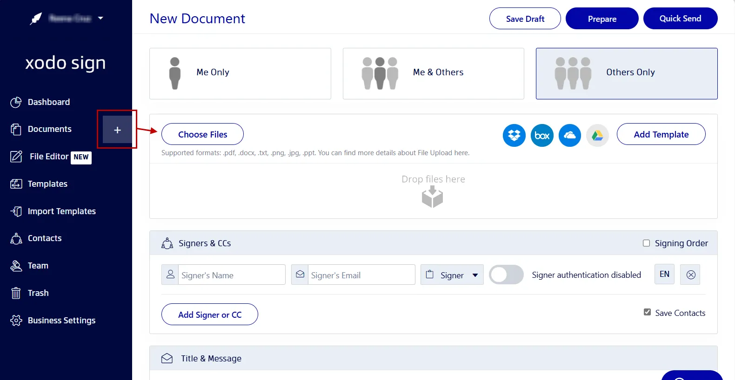Click the plus new document button

[117, 130]
